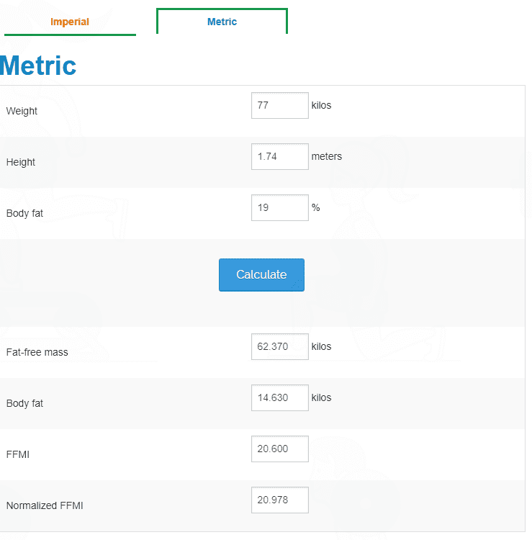Click the Height field containing 1.74
532x540 pixels.
279,157
